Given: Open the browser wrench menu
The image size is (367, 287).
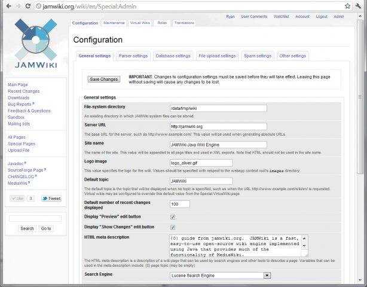Looking at the screenshot, I should click(x=358, y=6).
